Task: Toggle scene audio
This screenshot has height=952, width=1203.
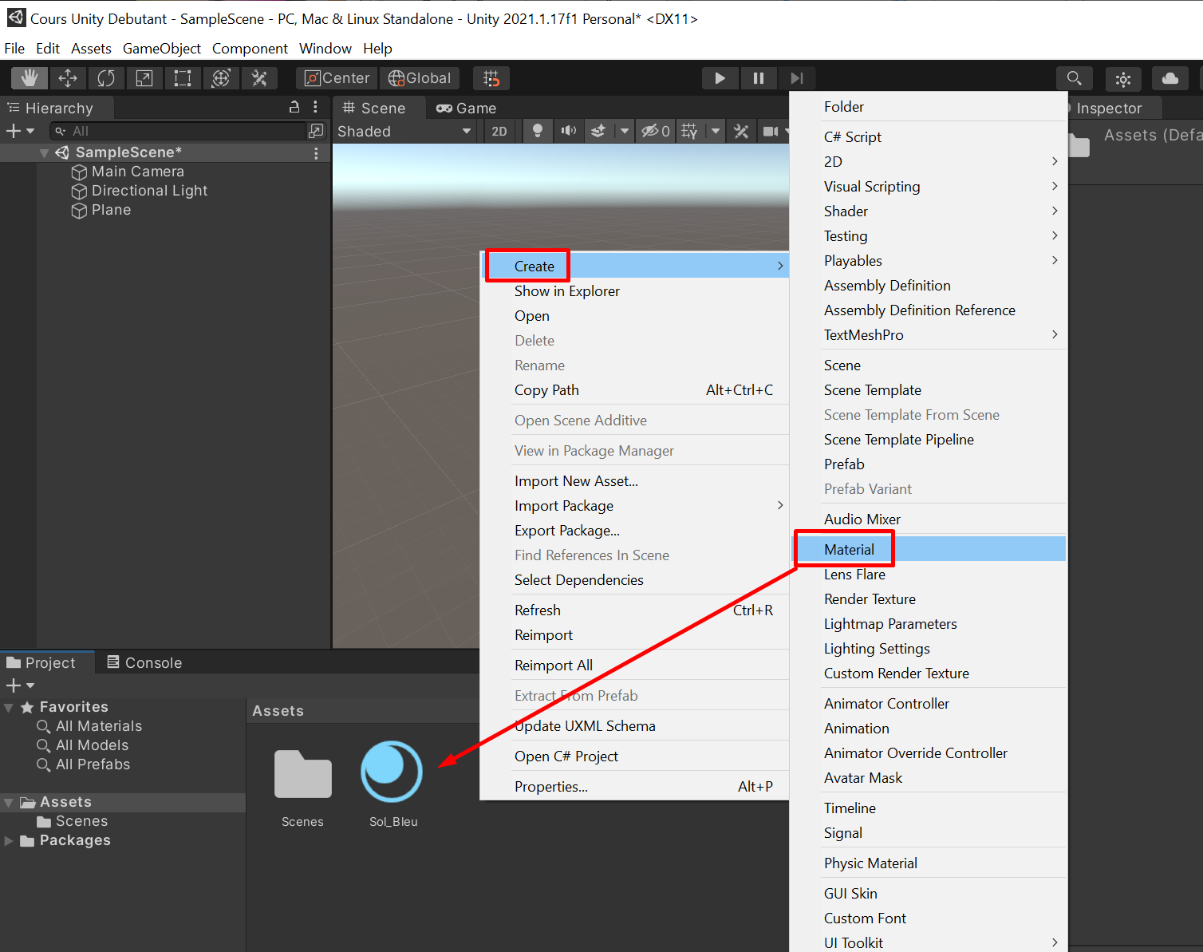Action: click(x=568, y=131)
